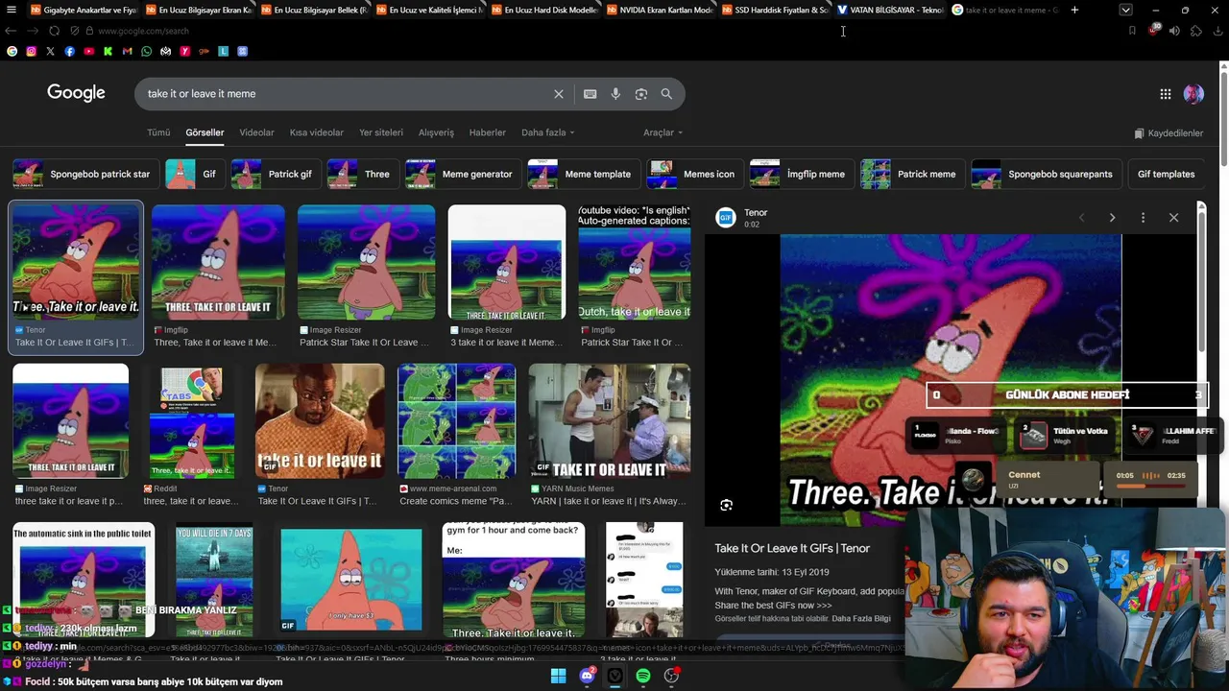Reload the page with the refresh icon
The width and height of the screenshot is (1229, 691).
tap(54, 31)
